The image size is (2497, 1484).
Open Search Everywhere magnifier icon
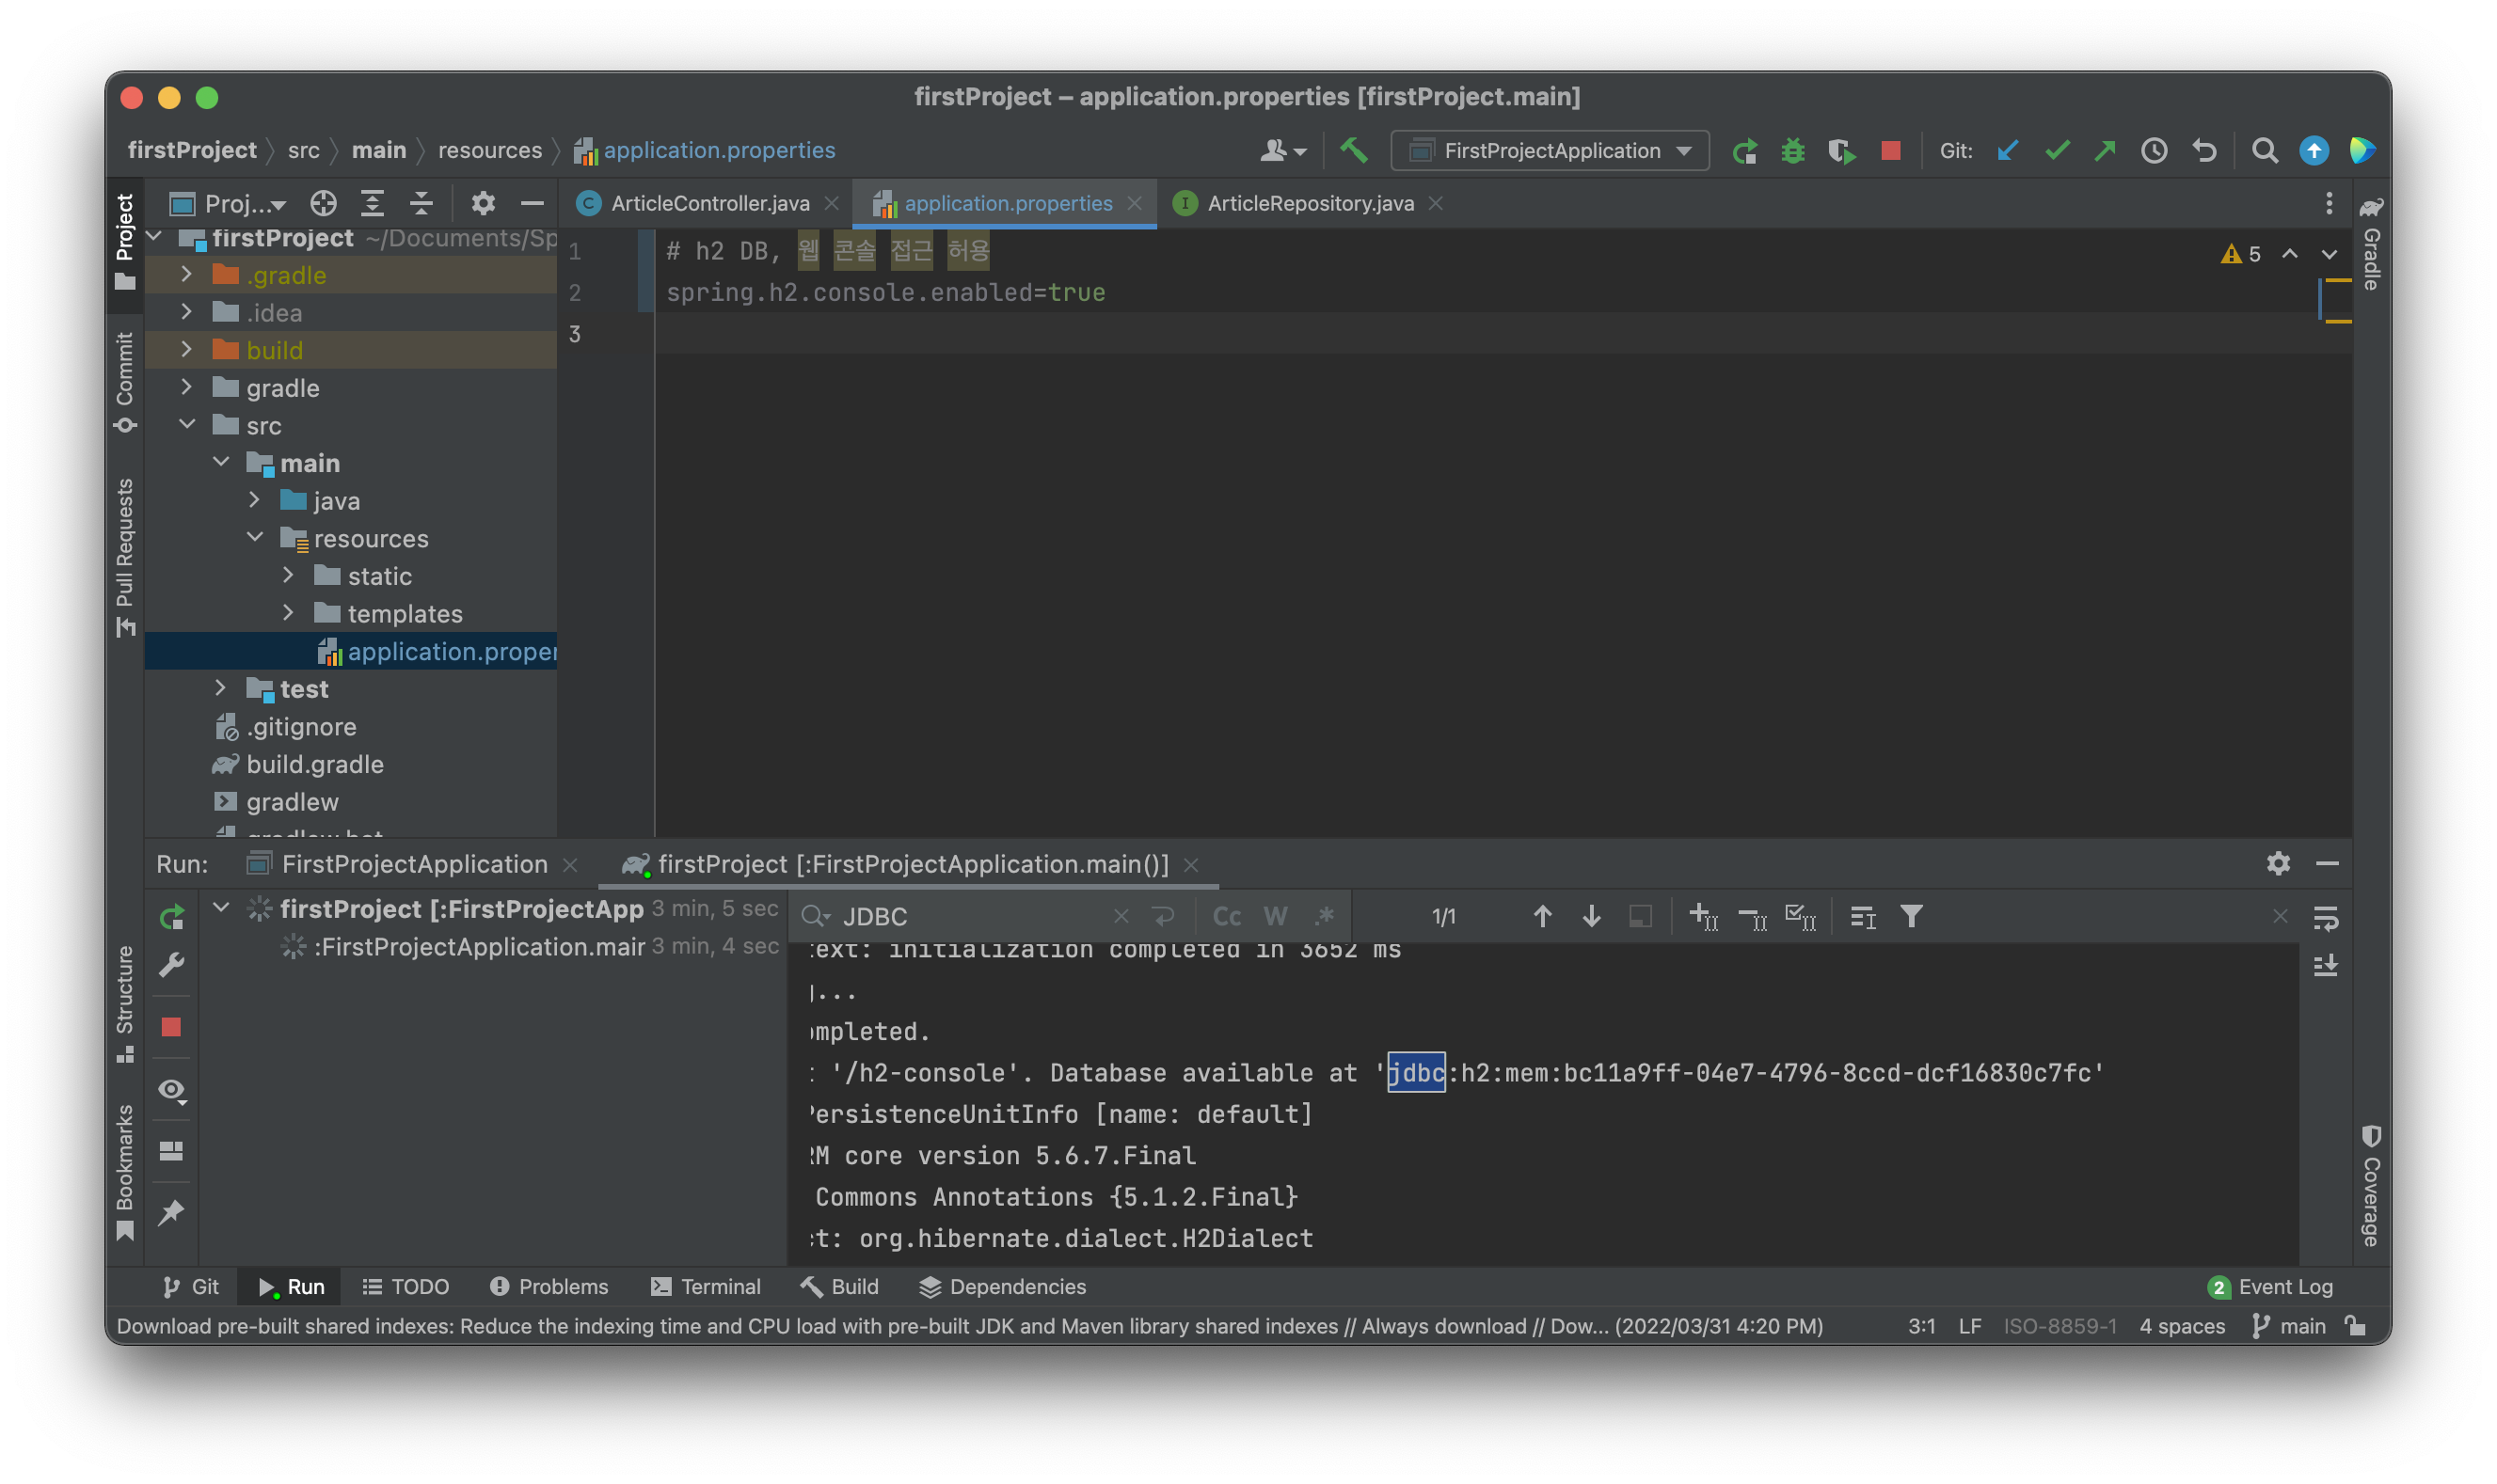2266,150
